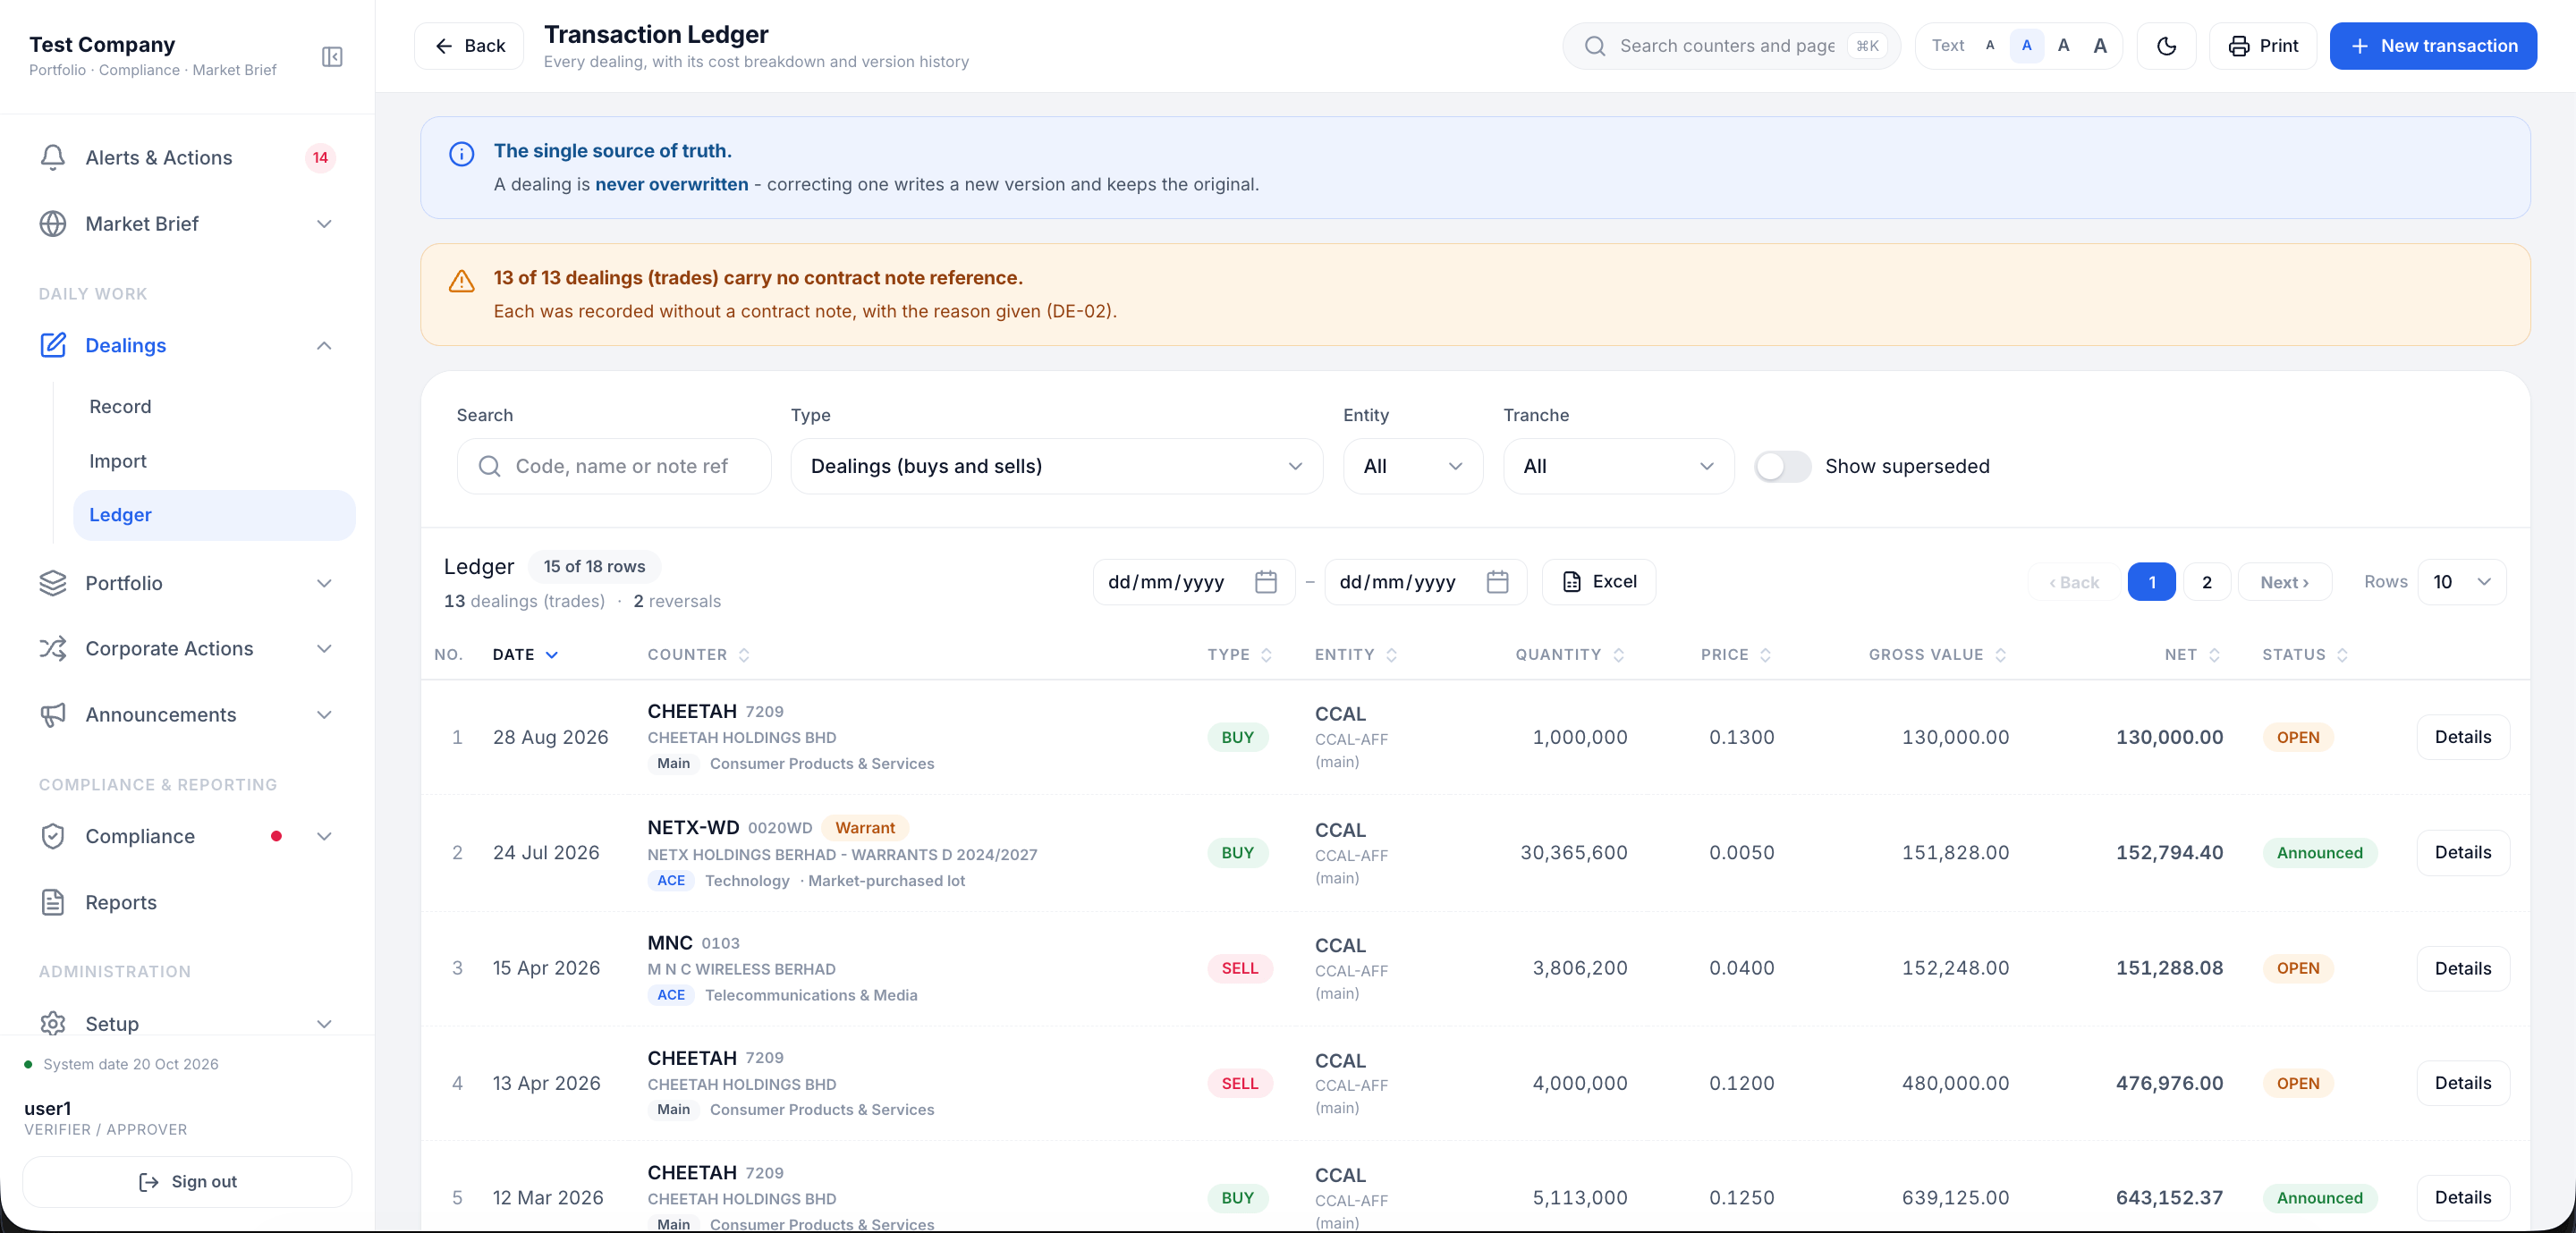Sort by Status column arrows
This screenshot has height=1233, width=2576.
tap(2342, 655)
